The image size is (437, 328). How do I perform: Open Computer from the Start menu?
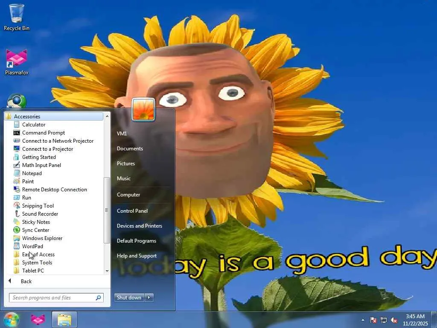(128, 195)
